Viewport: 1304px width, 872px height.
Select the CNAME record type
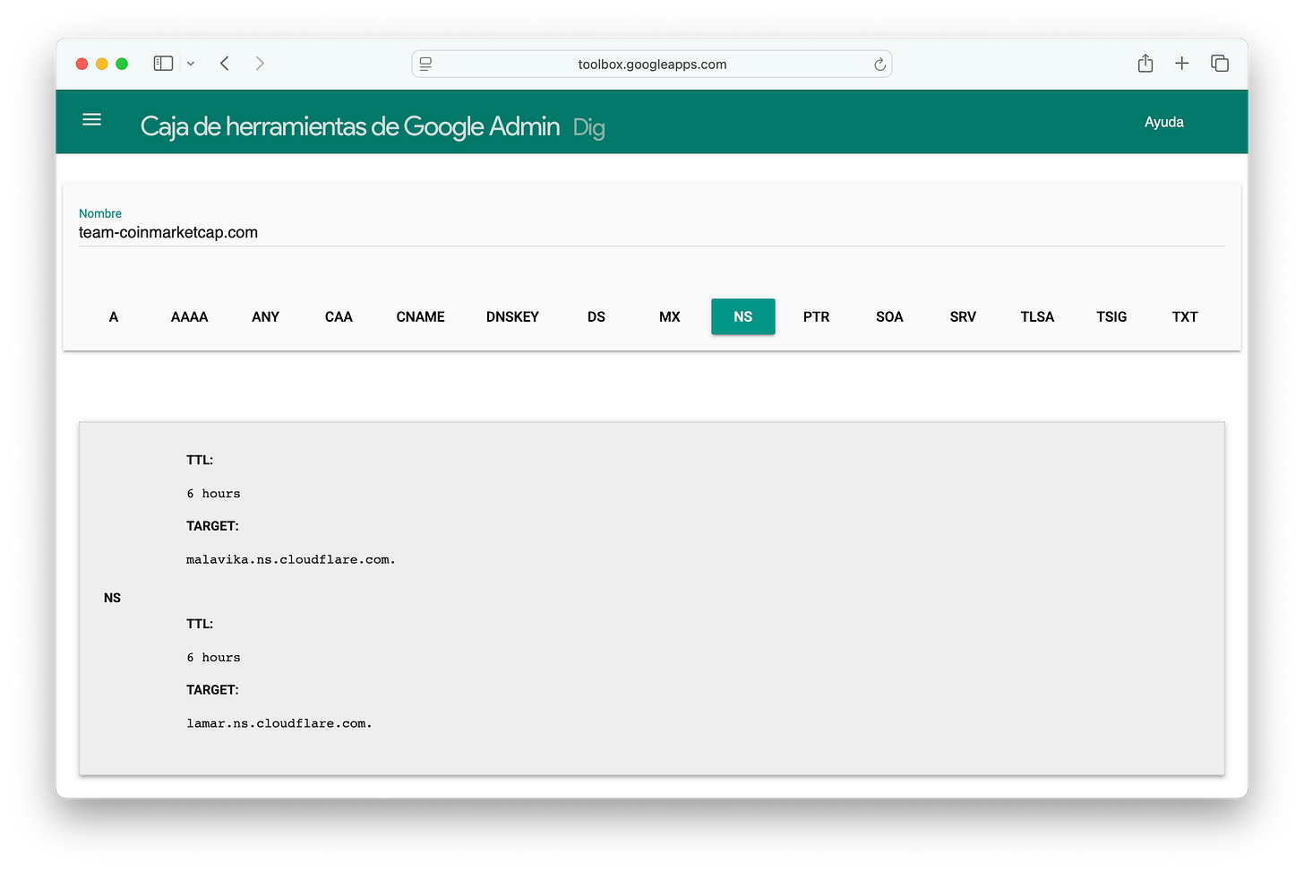pos(421,317)
